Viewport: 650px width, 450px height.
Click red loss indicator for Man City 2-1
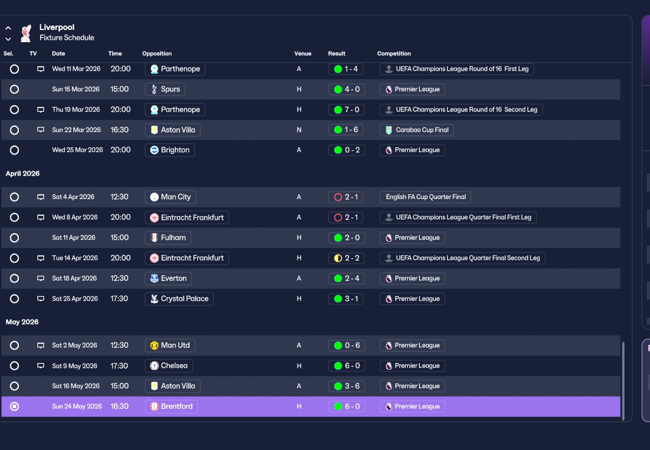click(x=338, y=197)
